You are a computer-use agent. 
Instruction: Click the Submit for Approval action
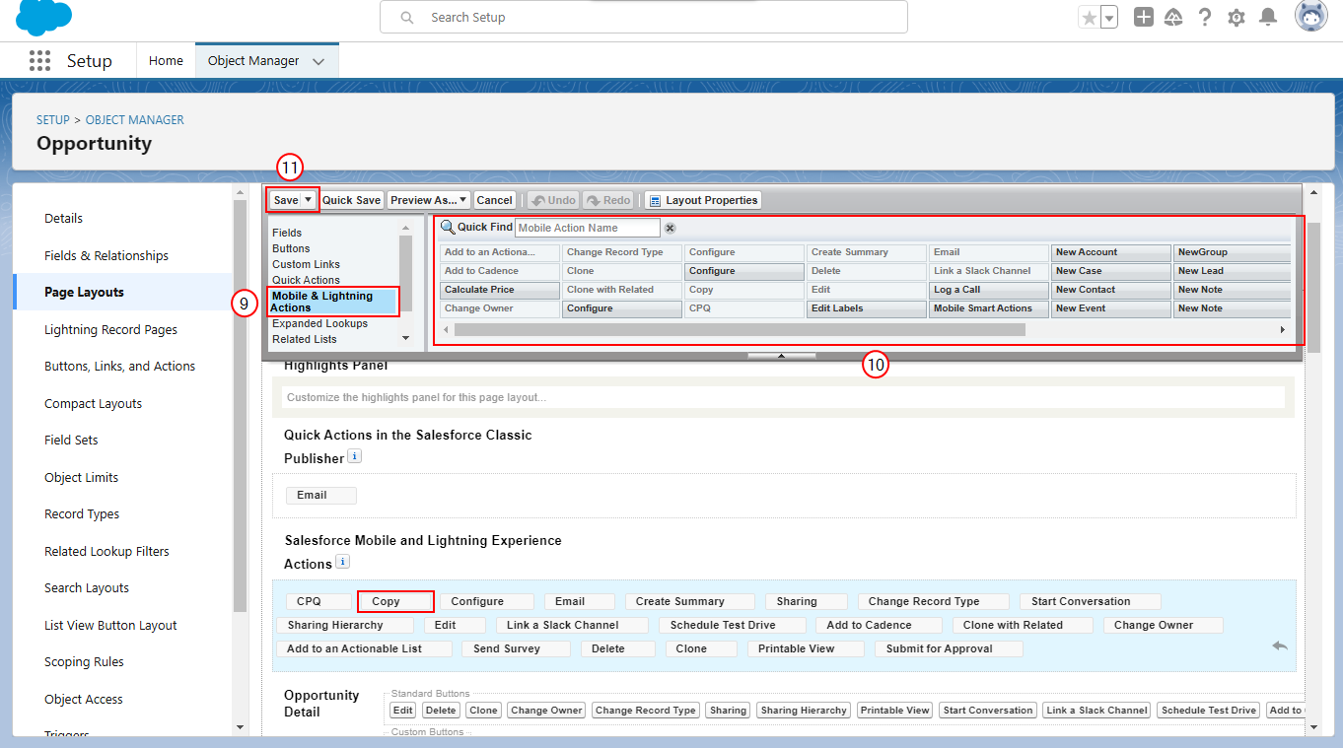point(949,648)
